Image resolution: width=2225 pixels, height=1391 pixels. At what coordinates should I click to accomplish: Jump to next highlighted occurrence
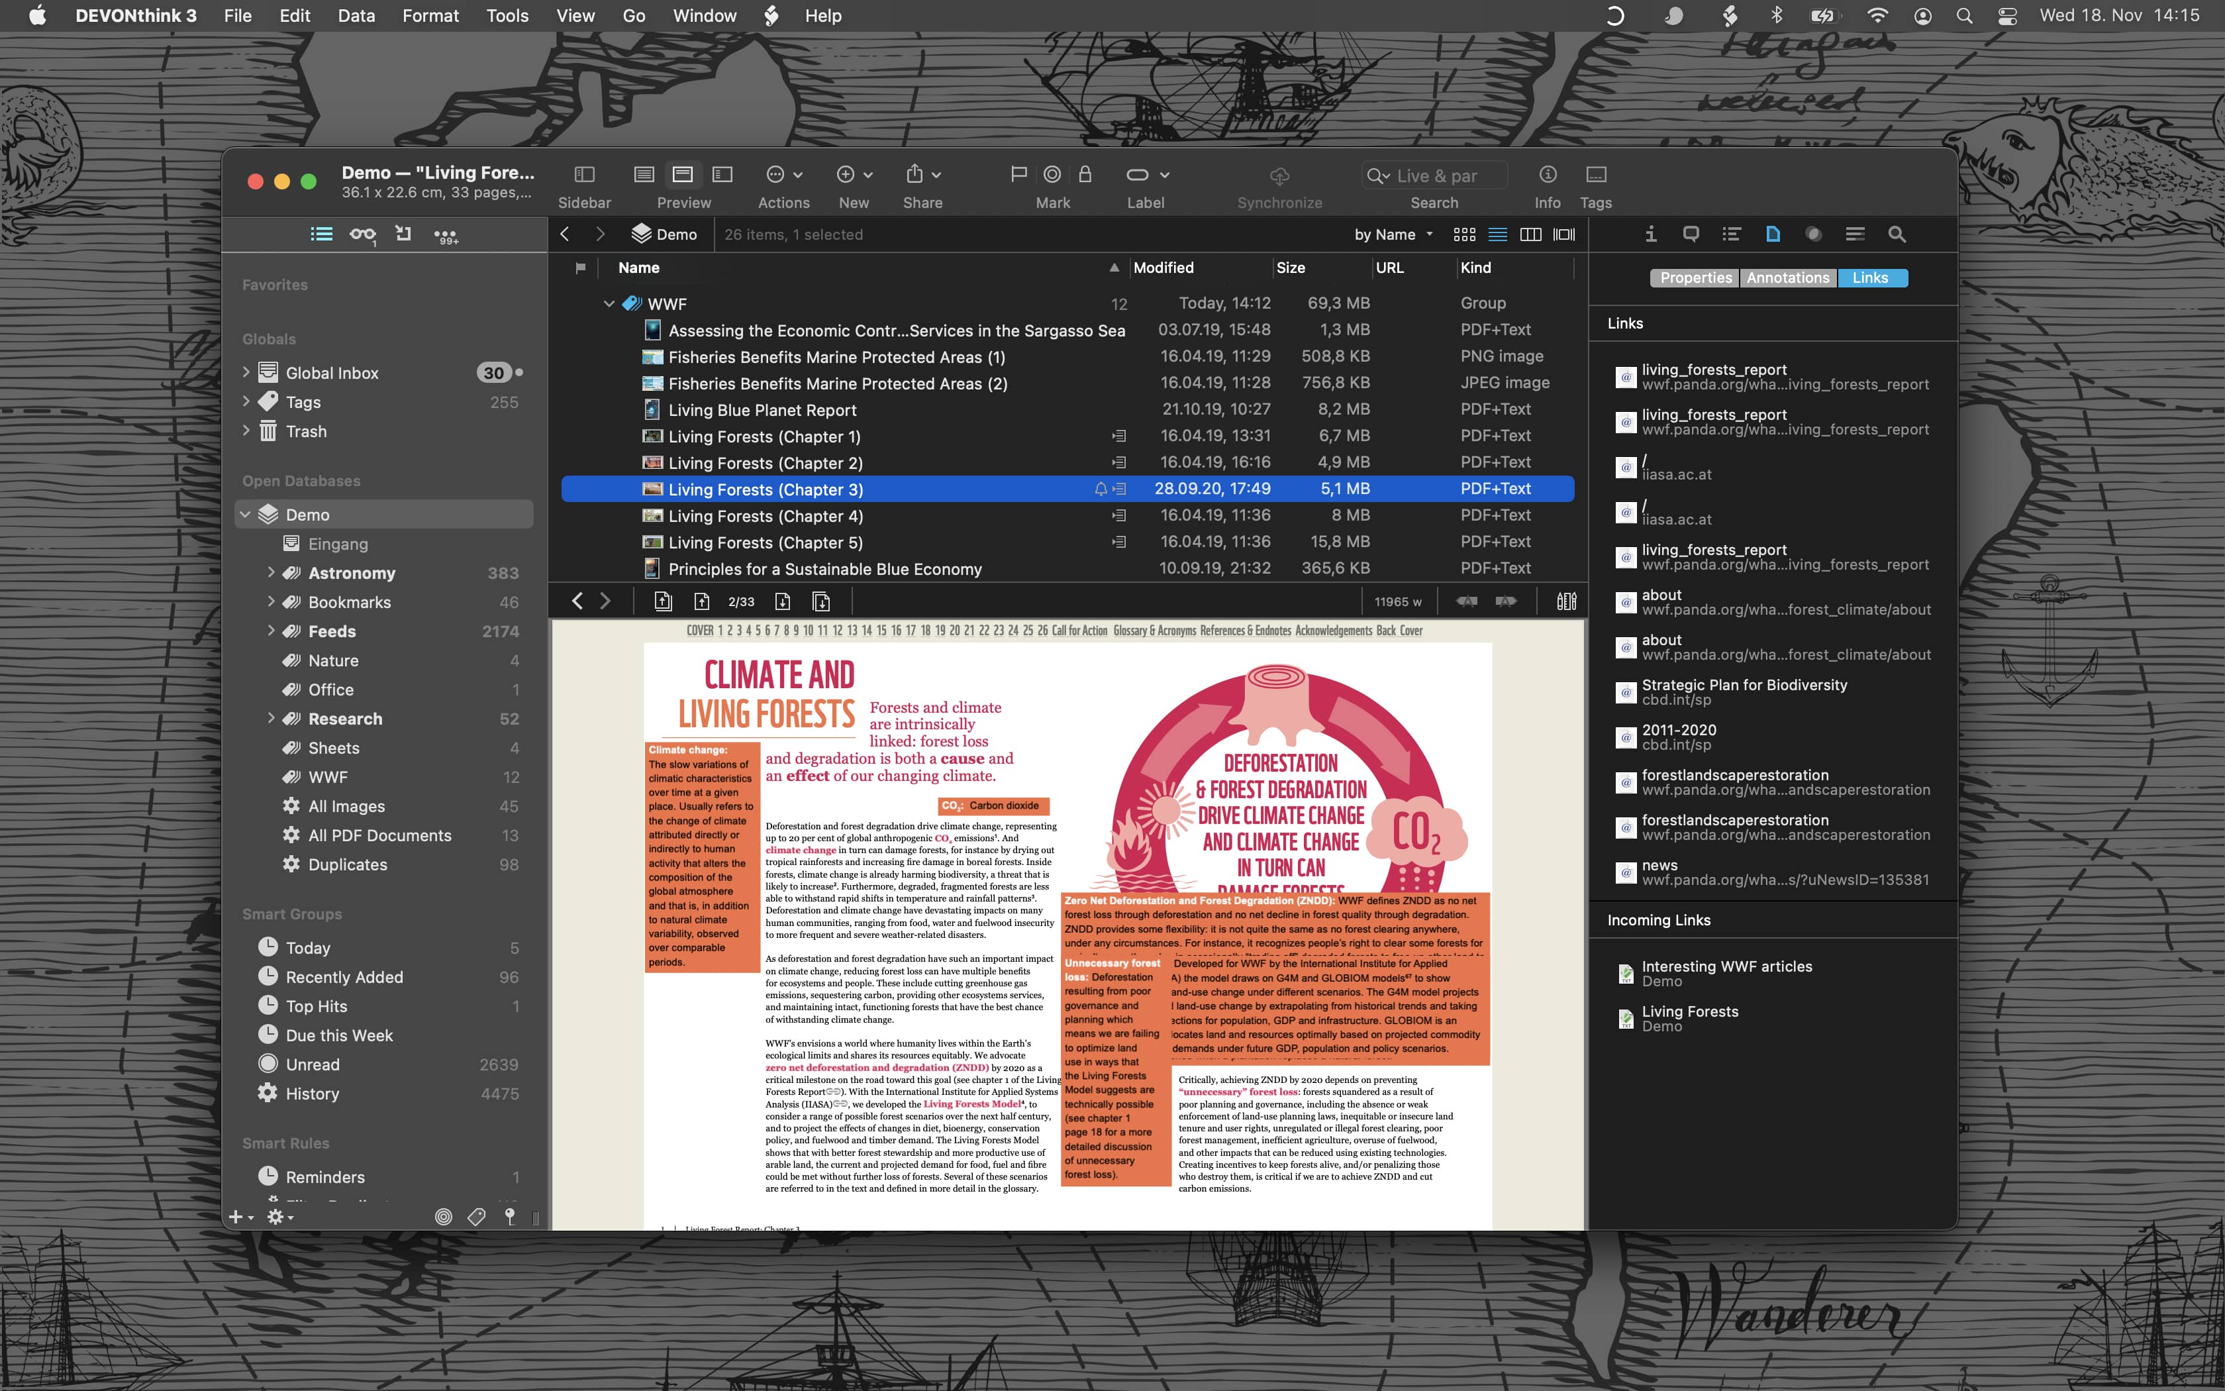[1506, 601]
